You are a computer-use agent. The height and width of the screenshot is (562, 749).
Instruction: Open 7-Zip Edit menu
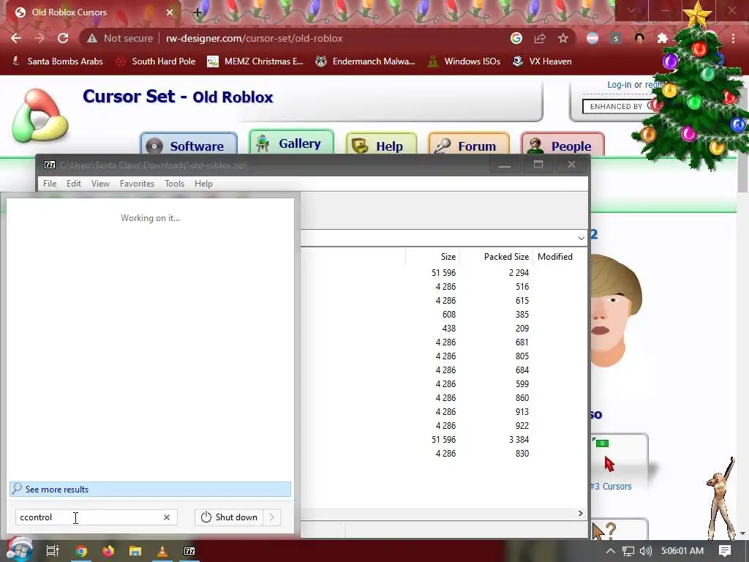pyautogui.click(x=74, y=184)
